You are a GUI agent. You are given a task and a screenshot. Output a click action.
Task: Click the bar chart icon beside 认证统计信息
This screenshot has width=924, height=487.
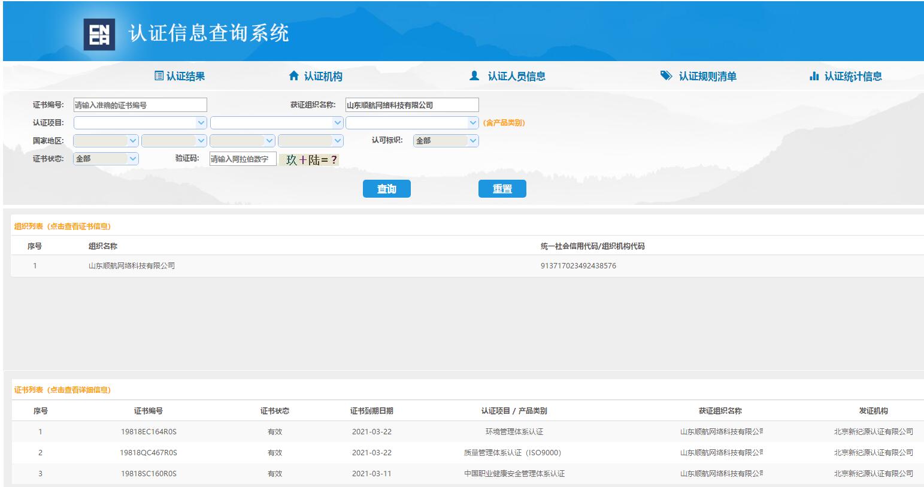coord(814,76)
